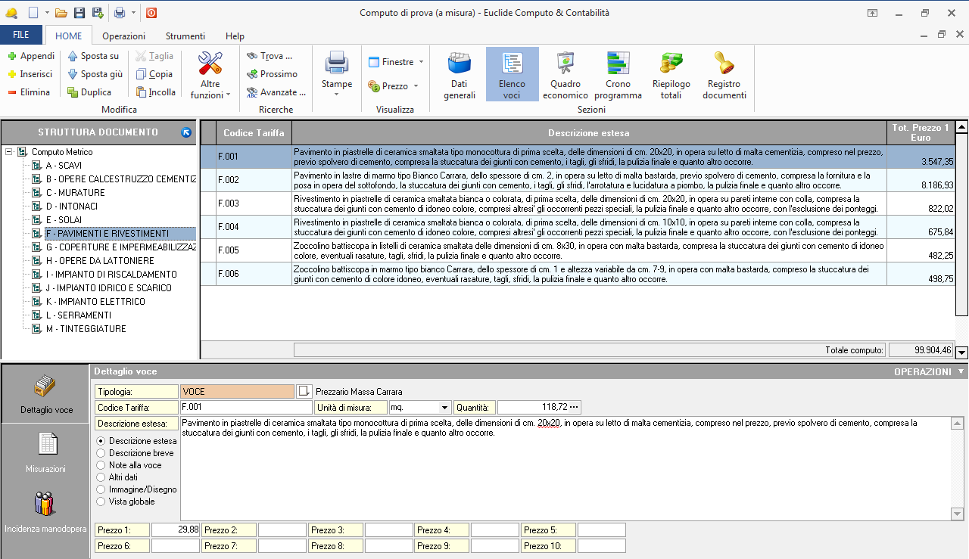Collapse the Computo Metrico tree node
Viewport: 969px width, 559px height.
click(8, 152)
